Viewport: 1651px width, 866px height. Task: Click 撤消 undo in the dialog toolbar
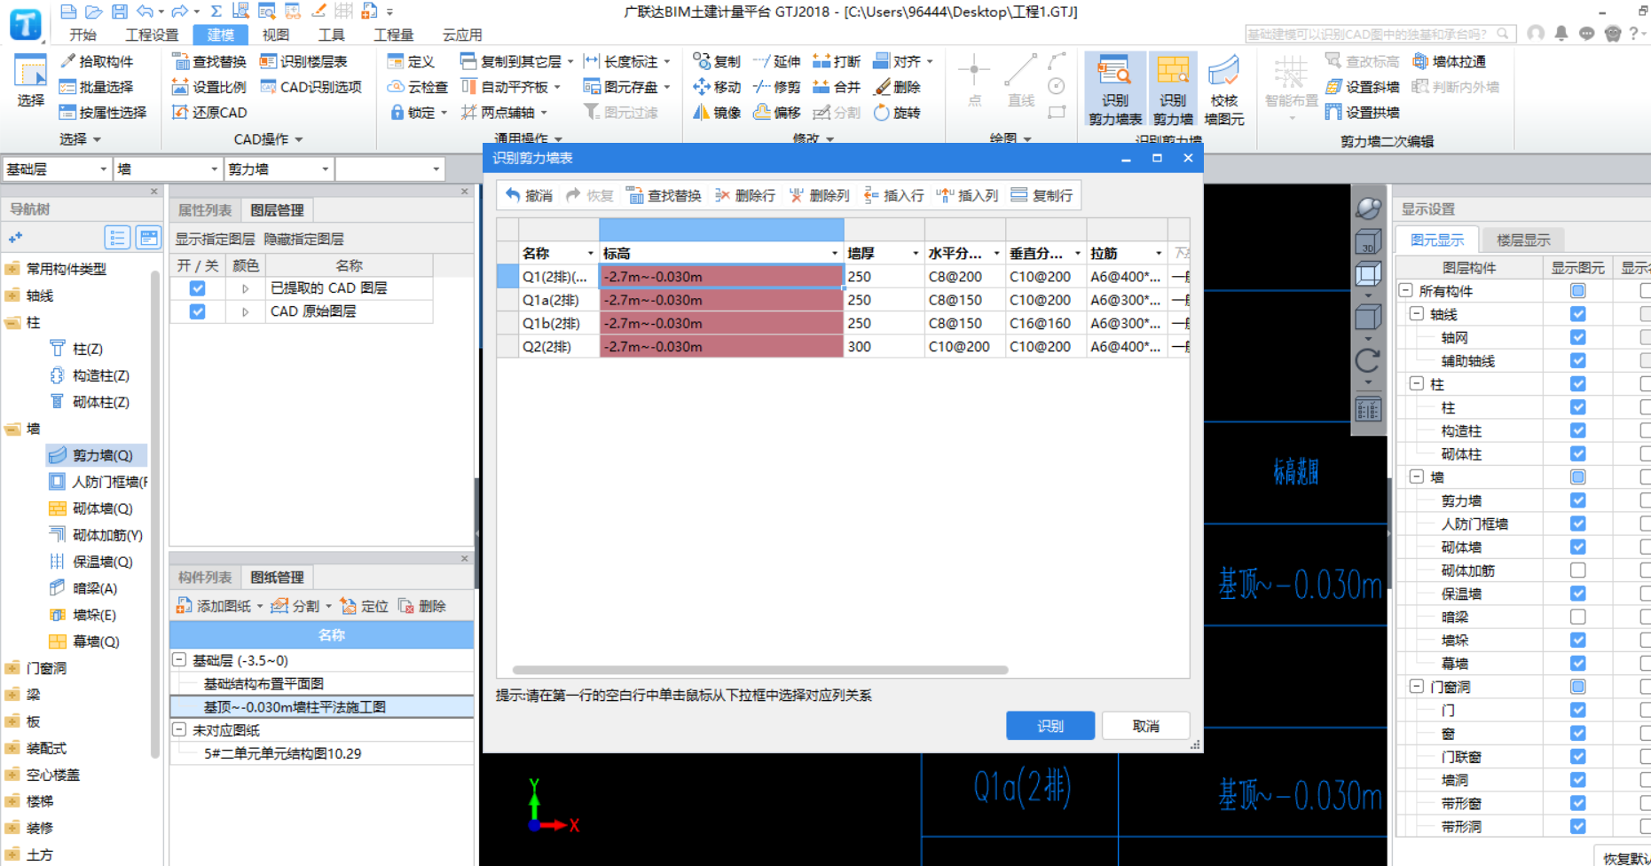(529, 195)
